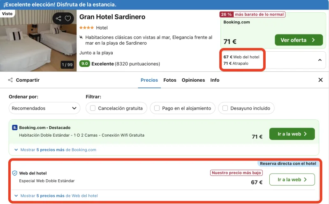Collapse the other prices list with the up chevron
329x204 pixels.
pos(320,60)
